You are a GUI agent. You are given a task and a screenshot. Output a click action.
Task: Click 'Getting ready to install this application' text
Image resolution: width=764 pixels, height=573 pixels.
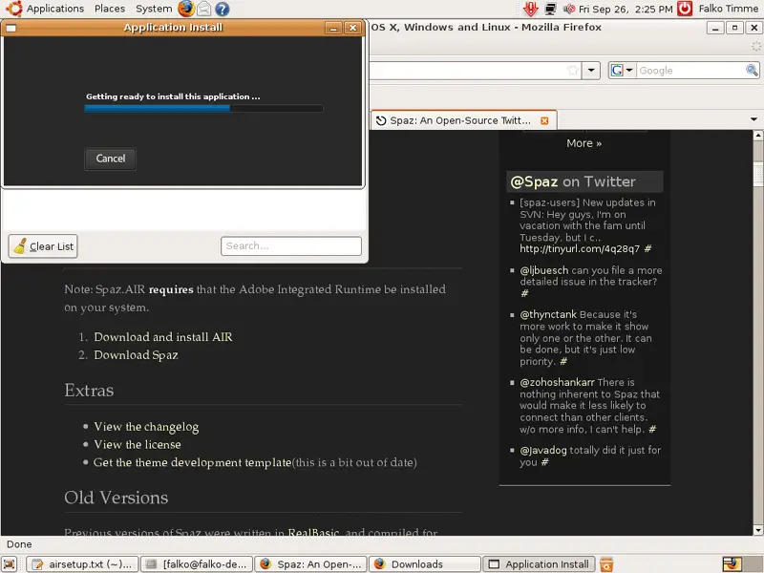(x=173, y=96)
